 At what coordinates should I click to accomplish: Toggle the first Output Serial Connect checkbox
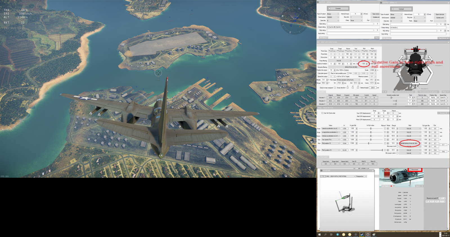(x=330, y=8)
